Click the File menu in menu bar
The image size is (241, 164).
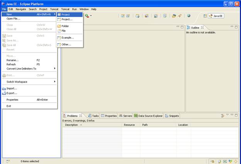[4, 9]
